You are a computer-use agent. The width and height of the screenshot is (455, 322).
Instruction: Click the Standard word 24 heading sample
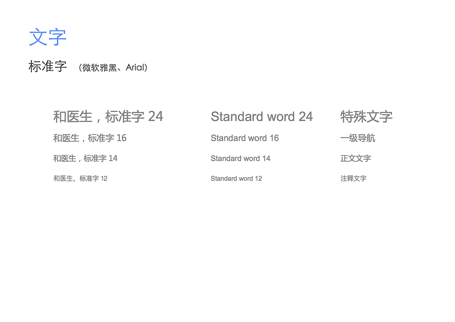[262, 116]
